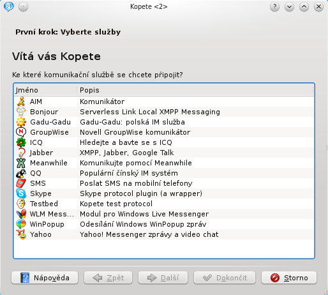Pick the GroupWise Novell icon
The height and width of the screenshot is (295, 328).
(x=21, y=132)
